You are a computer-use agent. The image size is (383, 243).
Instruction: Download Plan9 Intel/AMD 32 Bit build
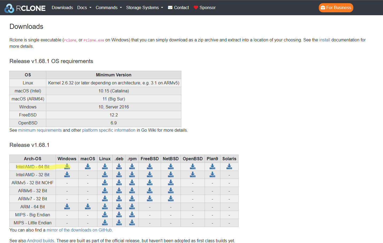[212, 175]
